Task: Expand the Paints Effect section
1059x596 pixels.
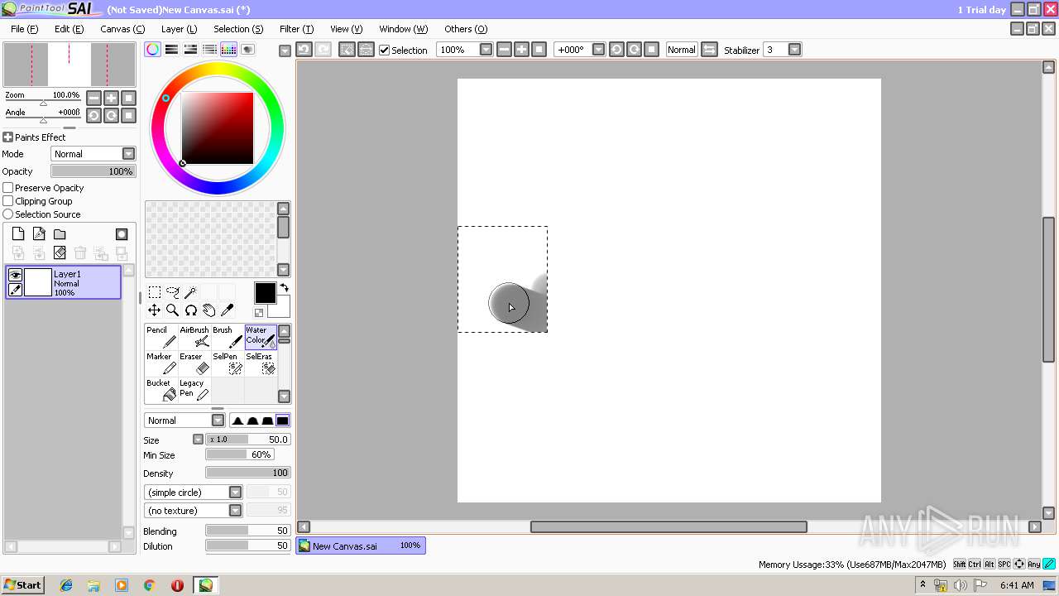Action: (x=7, y=137)
